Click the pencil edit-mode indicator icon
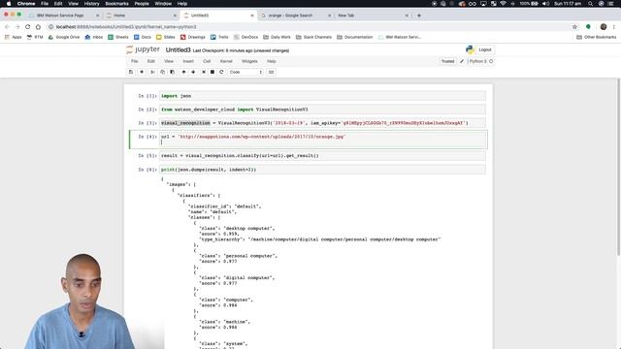Viewport: 621px width, 349px height. coord(462,61)
